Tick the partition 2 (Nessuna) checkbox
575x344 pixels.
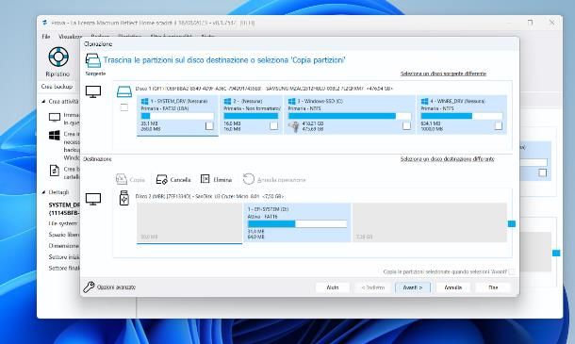[273, 125]
